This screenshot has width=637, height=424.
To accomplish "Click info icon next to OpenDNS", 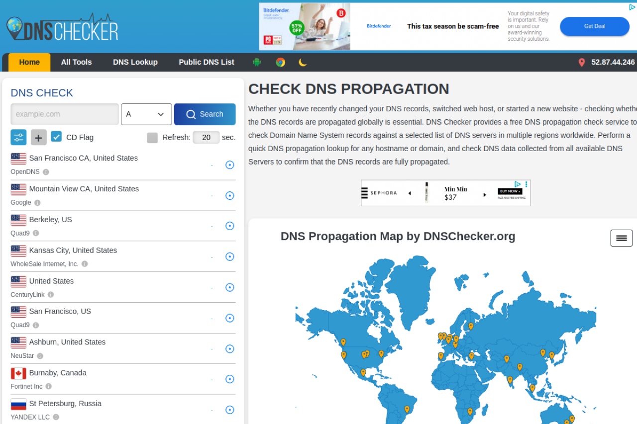I will 46,172.
